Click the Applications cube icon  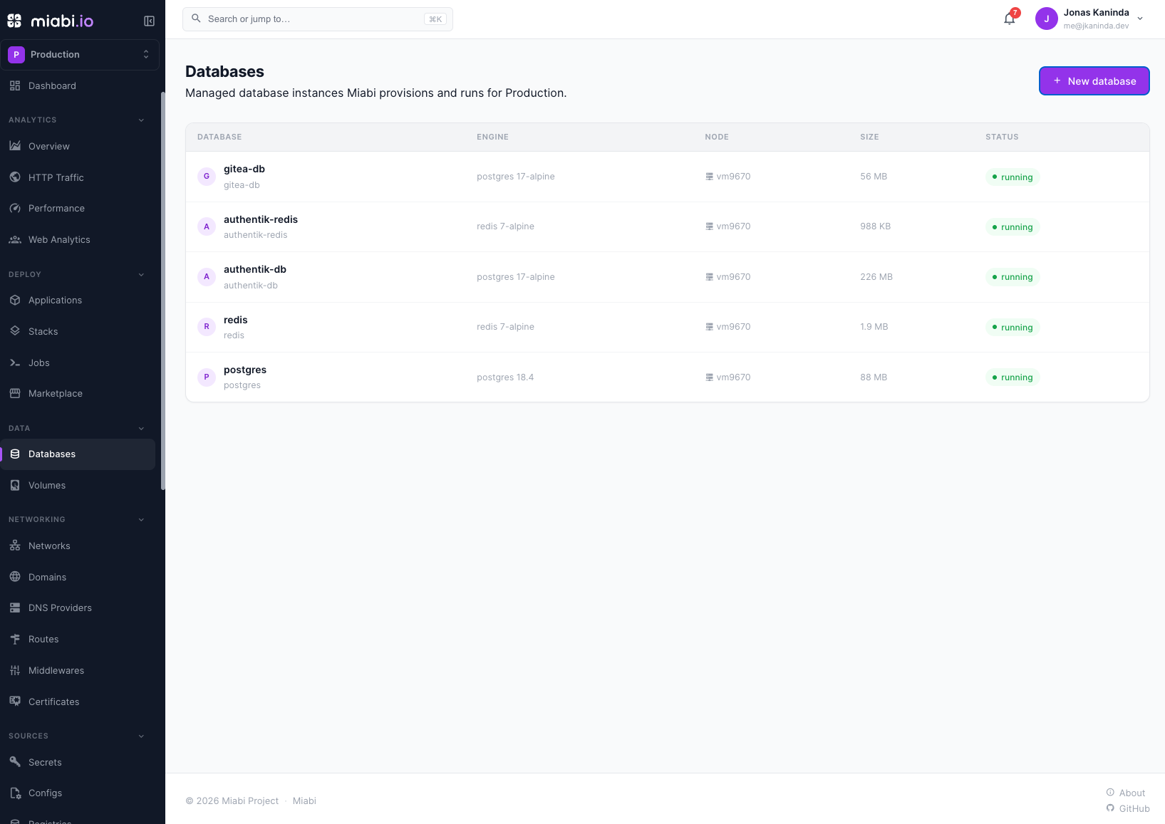click(x=15, y=301)
